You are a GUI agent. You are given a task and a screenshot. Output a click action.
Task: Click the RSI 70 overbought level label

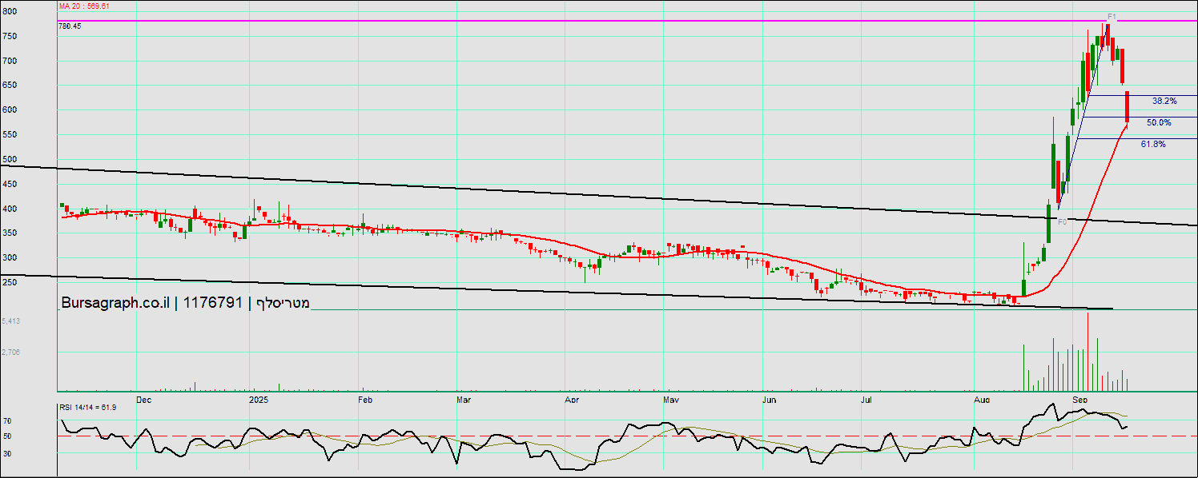click(x=6, y=420)
